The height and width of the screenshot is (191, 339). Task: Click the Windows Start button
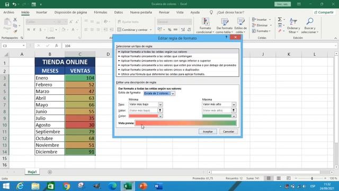(x=6, y=186)
